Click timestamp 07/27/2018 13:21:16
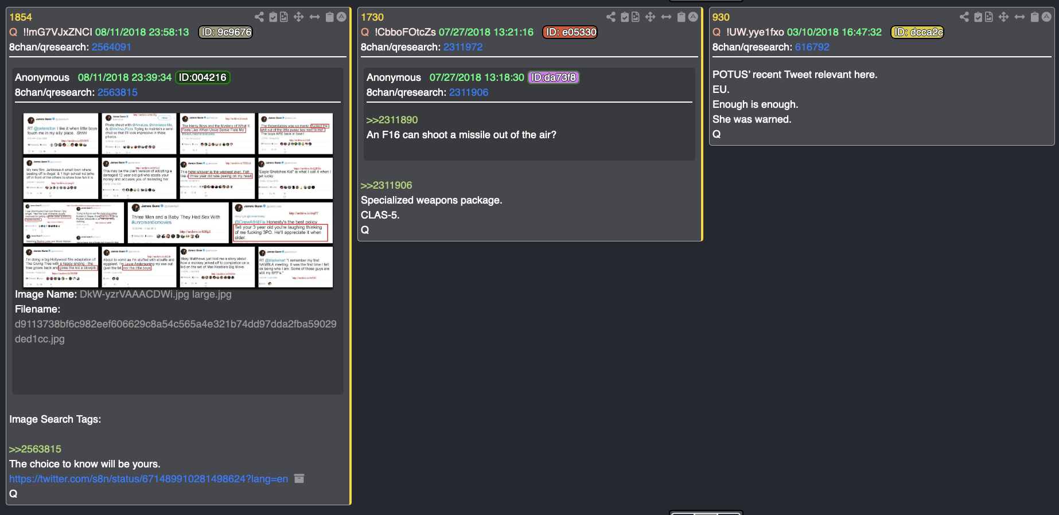The image size is (1059, 515). [486, 32]
